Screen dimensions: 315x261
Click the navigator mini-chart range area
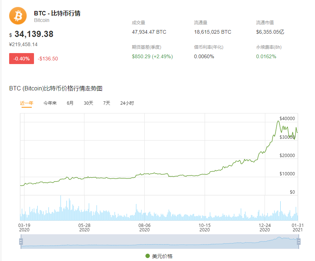tap(160, 242)
